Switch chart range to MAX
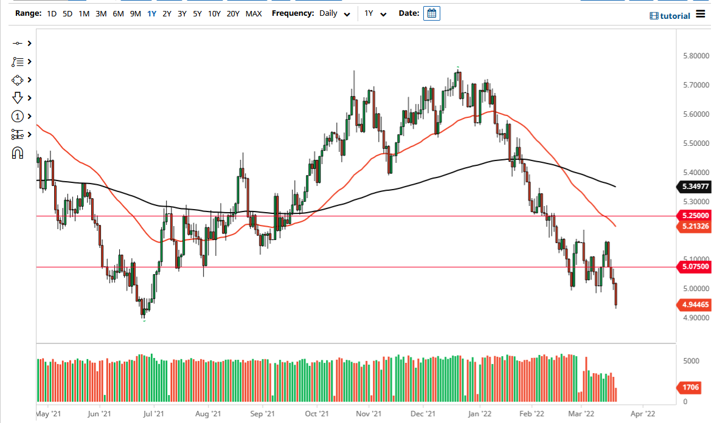The height and width of the screenshot is (423, 714). click(254, 12)
